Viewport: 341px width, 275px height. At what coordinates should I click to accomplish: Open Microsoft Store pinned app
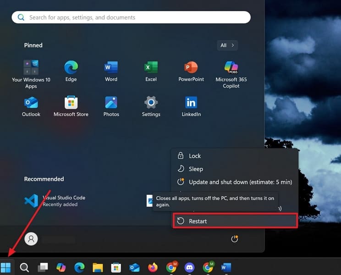(x=71, y=106)
